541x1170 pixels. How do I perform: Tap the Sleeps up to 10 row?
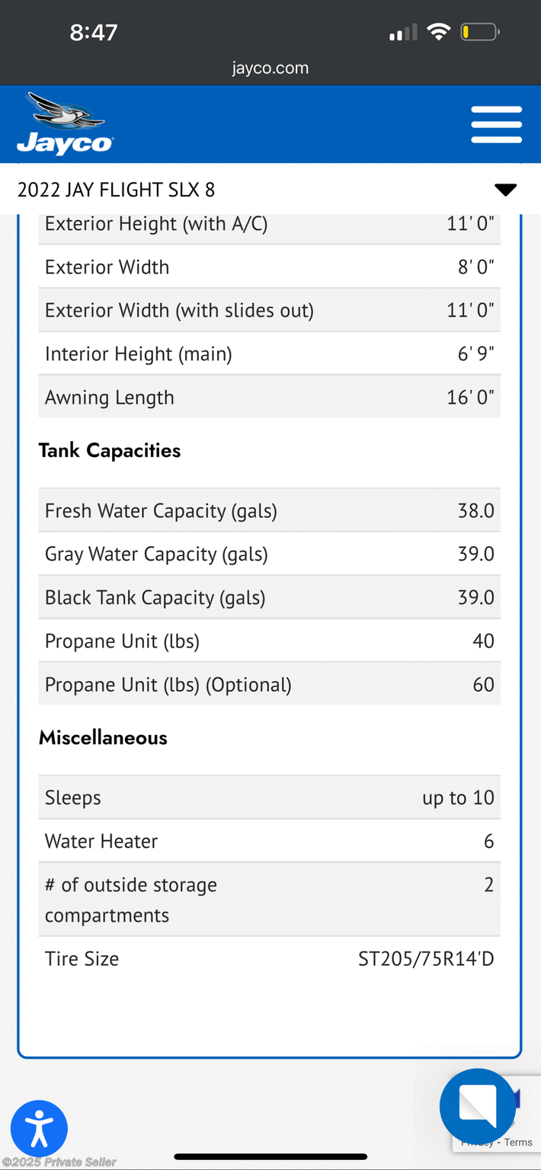tap(270, 798)
